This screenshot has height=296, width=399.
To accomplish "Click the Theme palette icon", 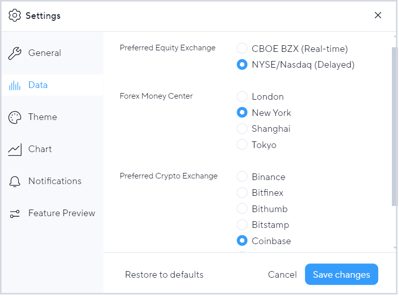I will click(x=14, y=117).
